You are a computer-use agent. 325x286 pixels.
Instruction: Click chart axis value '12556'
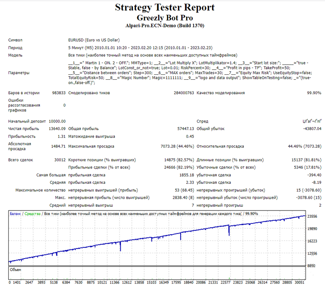tap(312, 254)
